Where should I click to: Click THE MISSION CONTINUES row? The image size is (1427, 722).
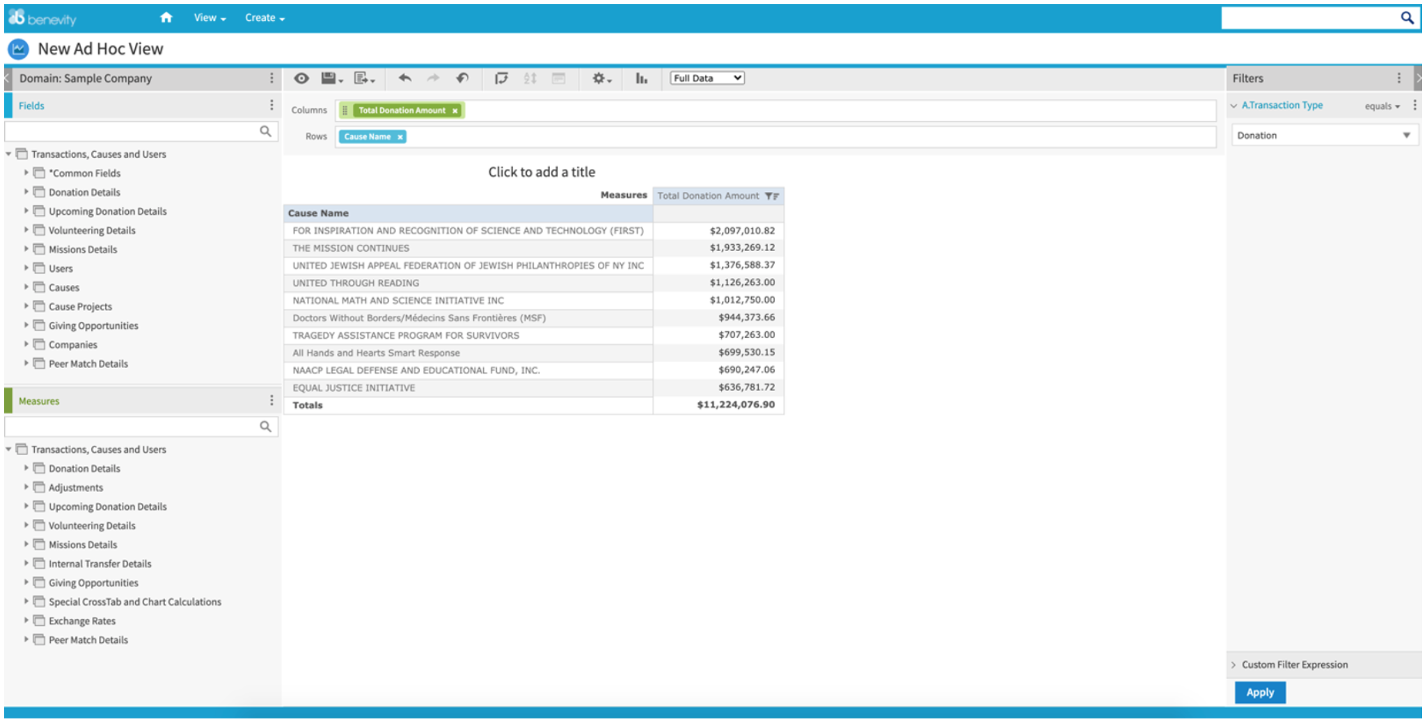point(468,248)
